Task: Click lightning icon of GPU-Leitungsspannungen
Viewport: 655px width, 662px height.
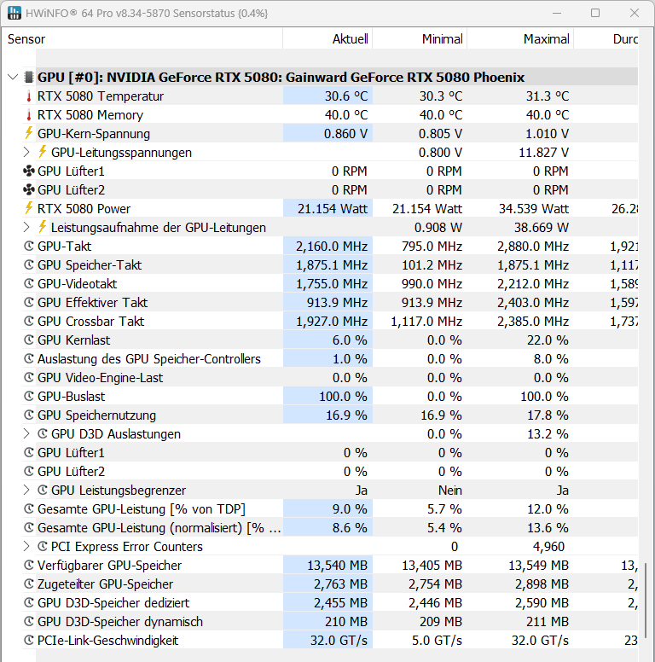Action: (x=42, y=152)
